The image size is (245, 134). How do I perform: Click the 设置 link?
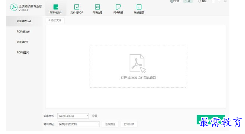tap(95, 116)
